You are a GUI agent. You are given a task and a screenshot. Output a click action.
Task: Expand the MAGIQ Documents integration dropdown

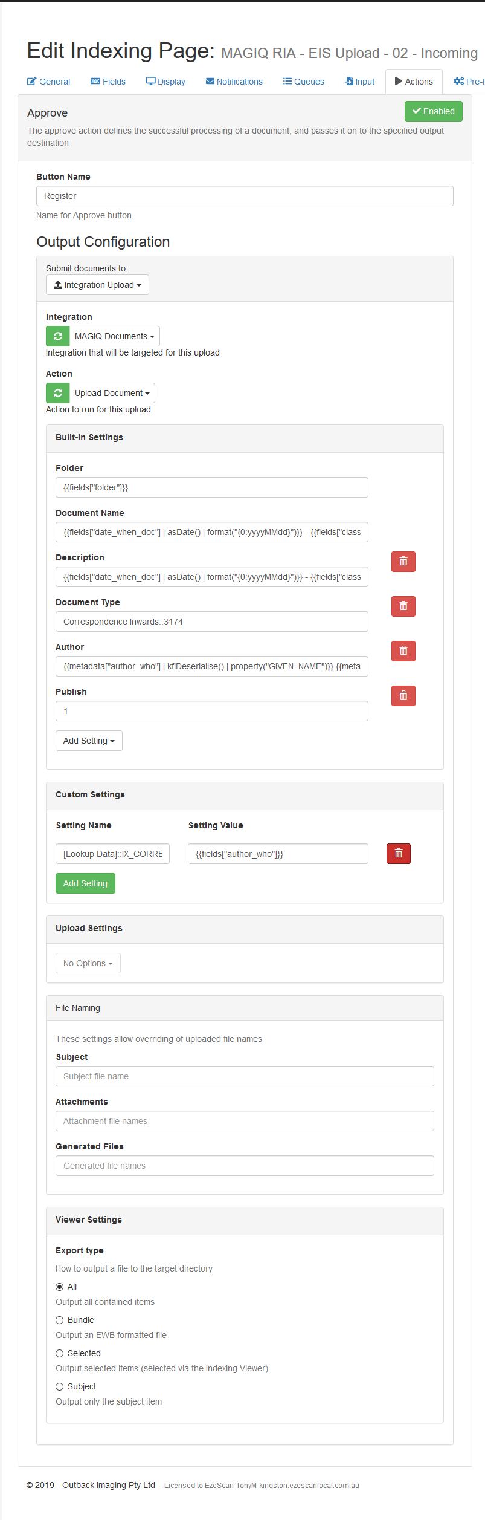pyautogui.click(x=114, y=336)
